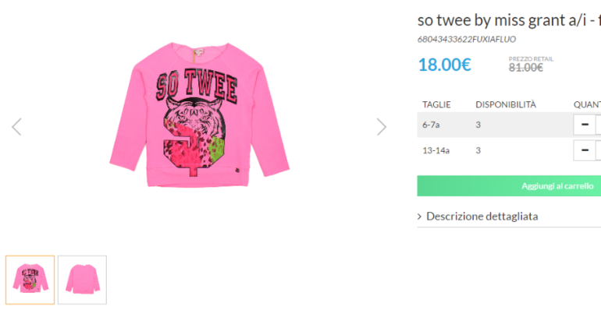Focus the quantity field for size 13-14a
Image resolution: width=601 pixels, height=324 pixels.
[598, 150]
